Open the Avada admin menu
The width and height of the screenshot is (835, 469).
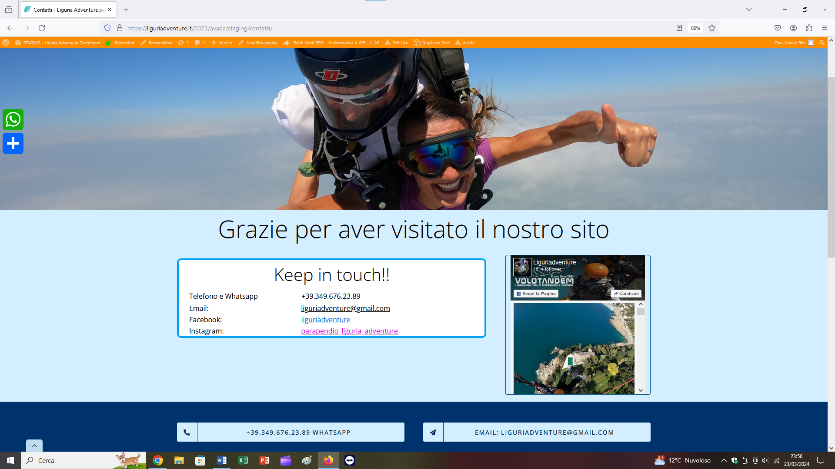464,43
